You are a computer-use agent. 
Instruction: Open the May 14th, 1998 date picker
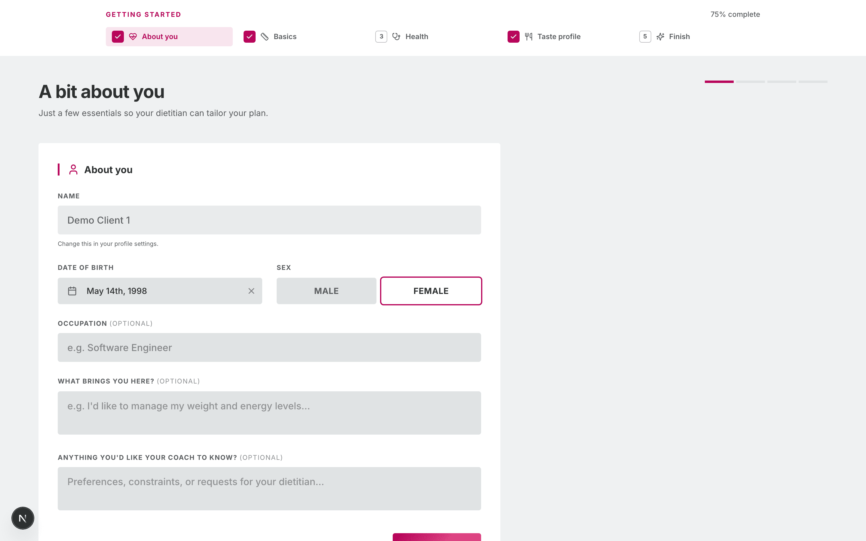(x=160, y=291)
